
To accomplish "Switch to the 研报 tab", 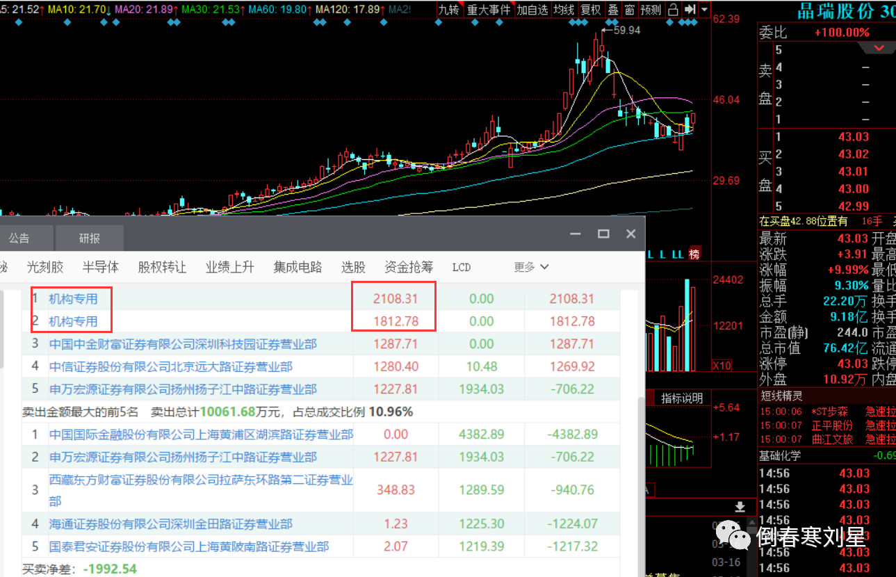I will [x=90, y=238].
